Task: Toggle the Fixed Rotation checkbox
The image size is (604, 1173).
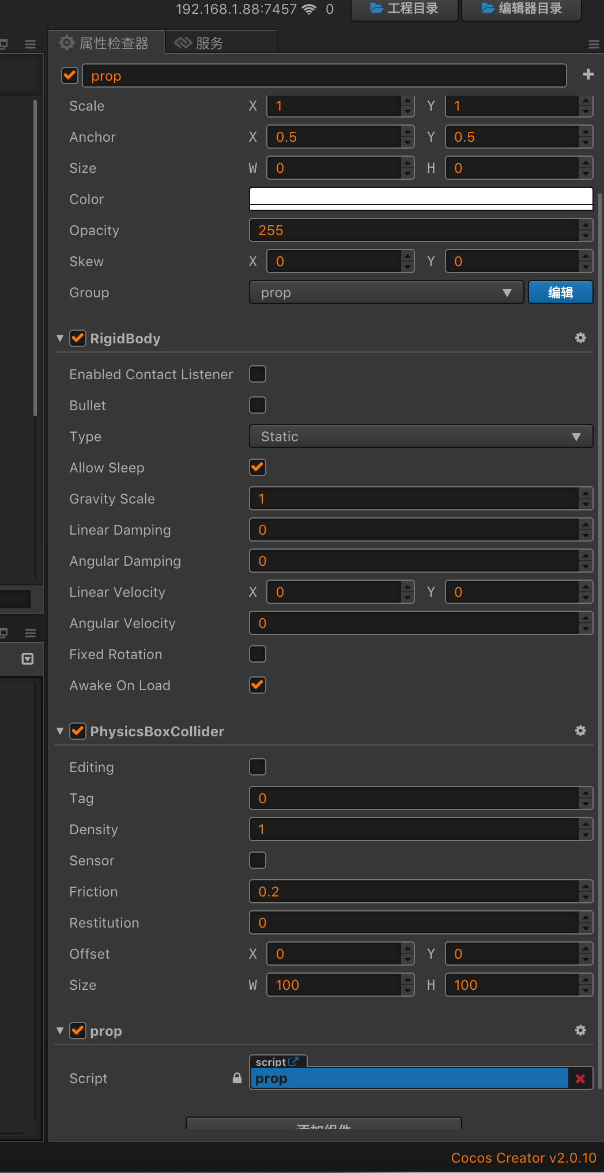Action: pos(258,654)
